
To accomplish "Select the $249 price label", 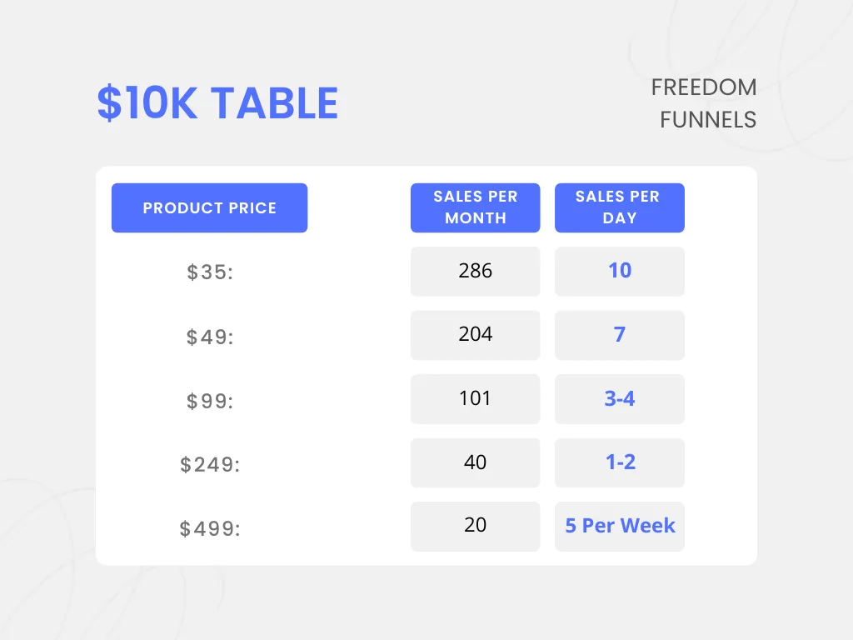I will click(x=210, y=464).
